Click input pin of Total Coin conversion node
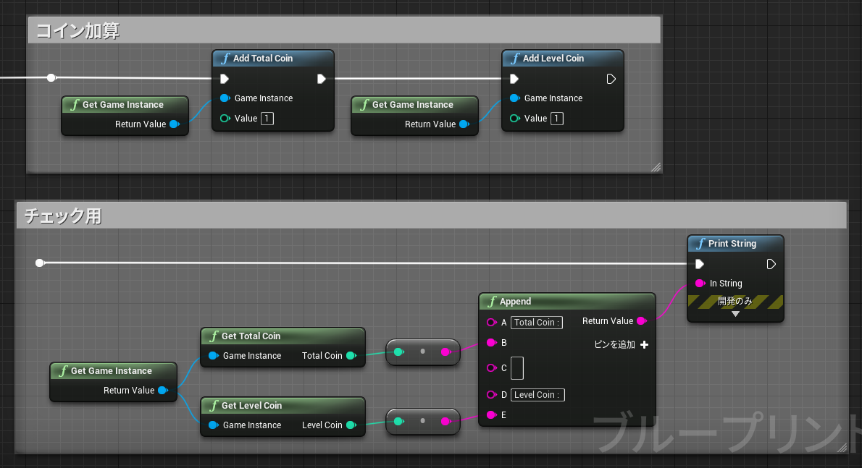The image size is (862, 468). coord(399,352)
